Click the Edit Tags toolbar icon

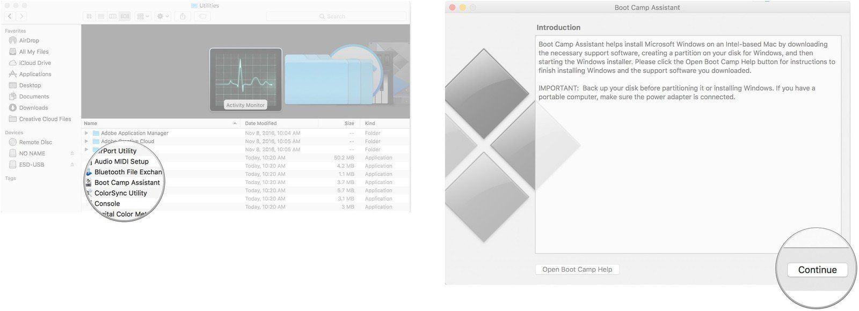tap(202, 17)
